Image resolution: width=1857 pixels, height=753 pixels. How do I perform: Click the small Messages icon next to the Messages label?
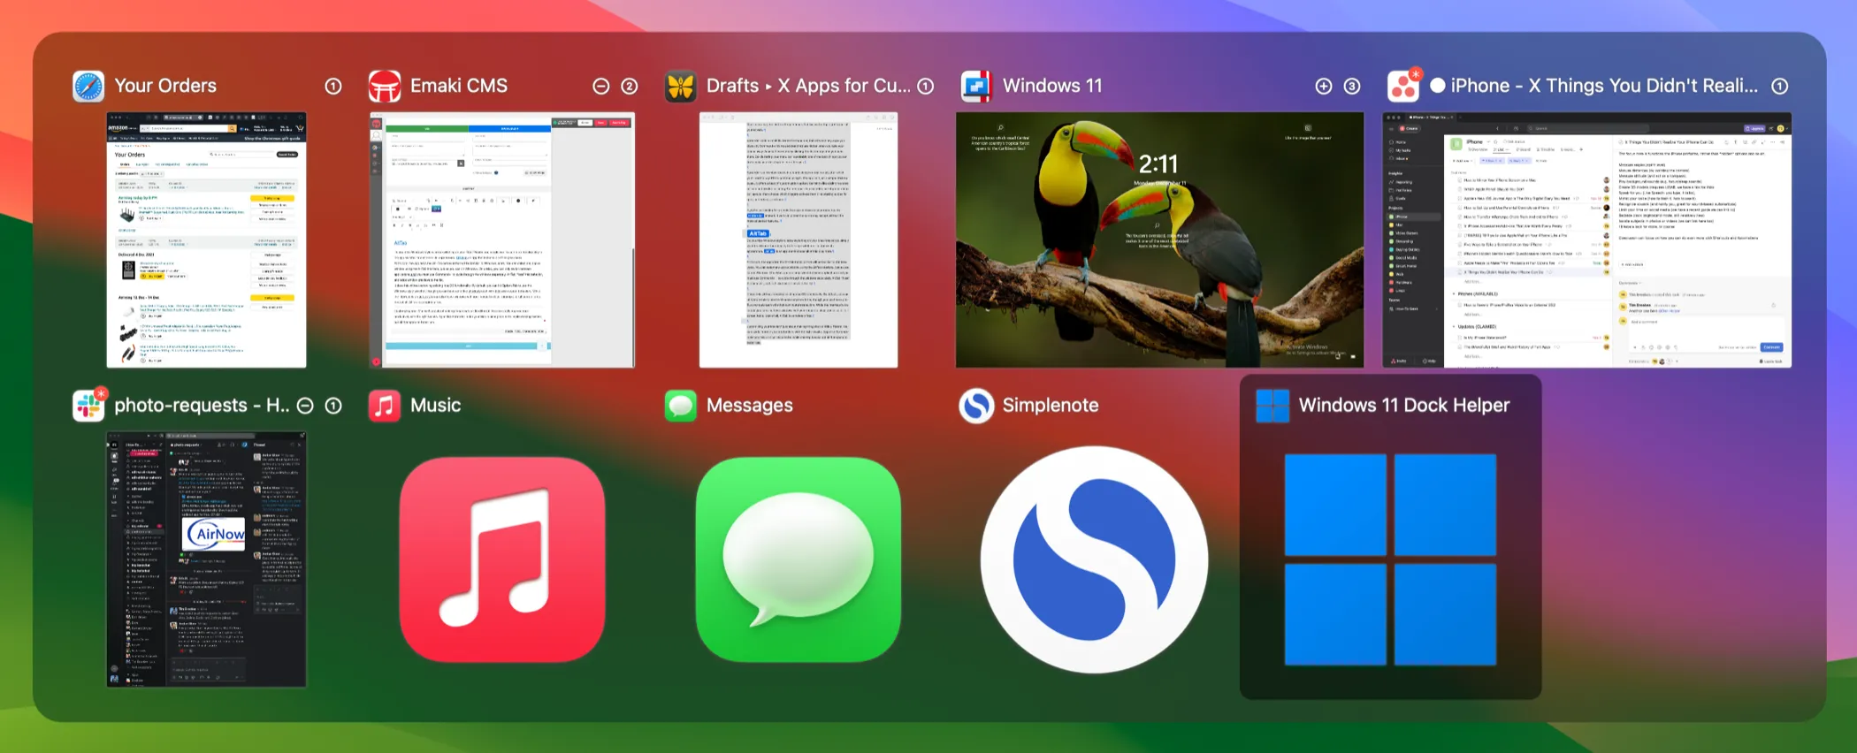pyautogui.click(x=681, y=406)
